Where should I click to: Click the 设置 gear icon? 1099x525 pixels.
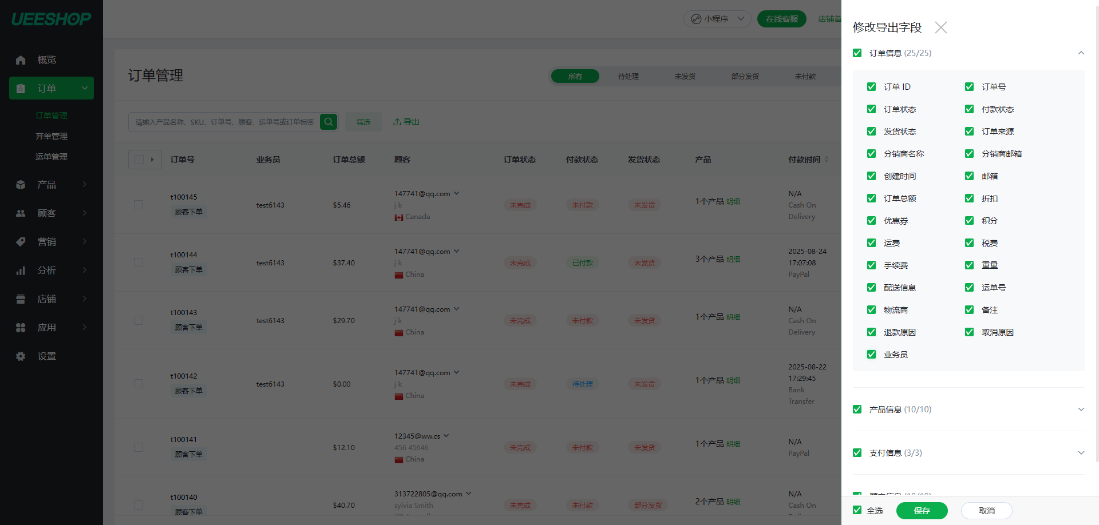click(21, 356)
